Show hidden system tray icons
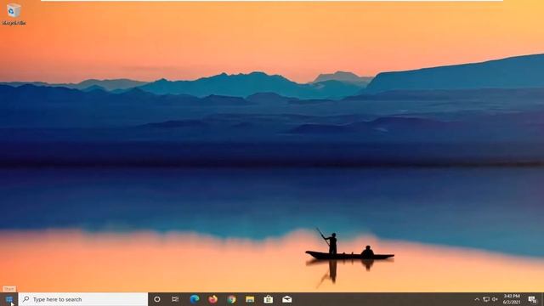 [x=477, y=299]
